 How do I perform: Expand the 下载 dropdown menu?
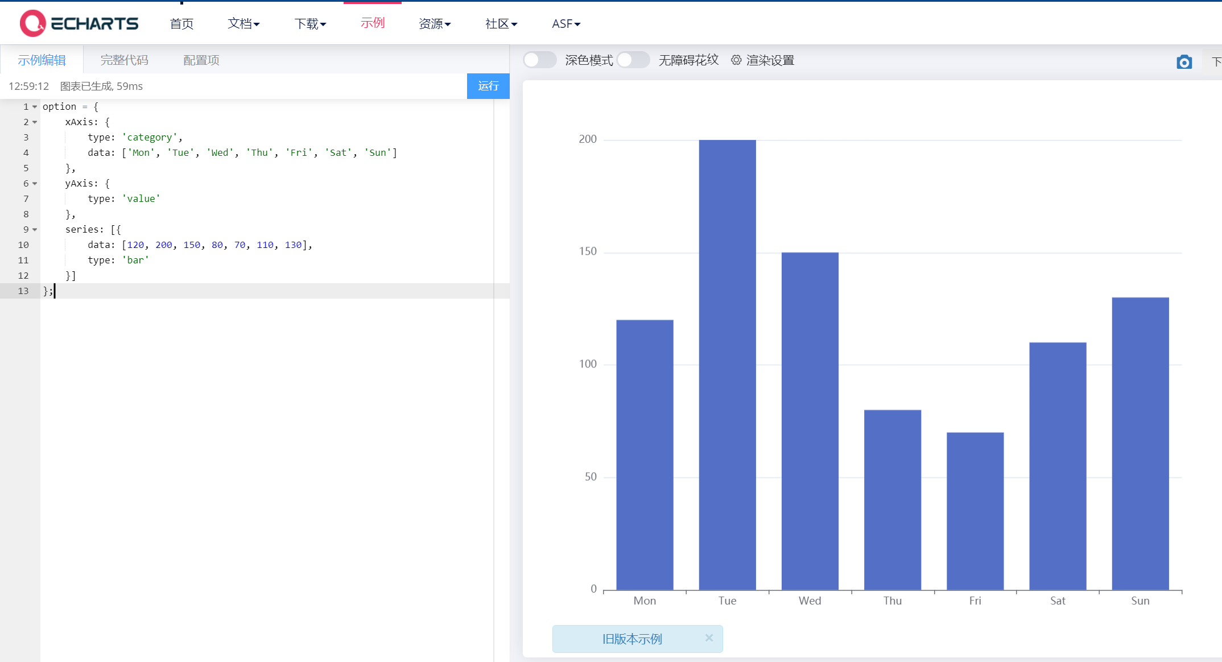(x=310, y=24)
